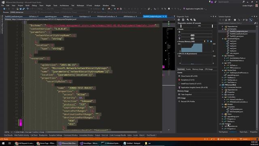The width and height of the screenshot is (259, 146).
Task: Click the Solution Explorer search magnifier icon
Action: click(x=255, y=24)
